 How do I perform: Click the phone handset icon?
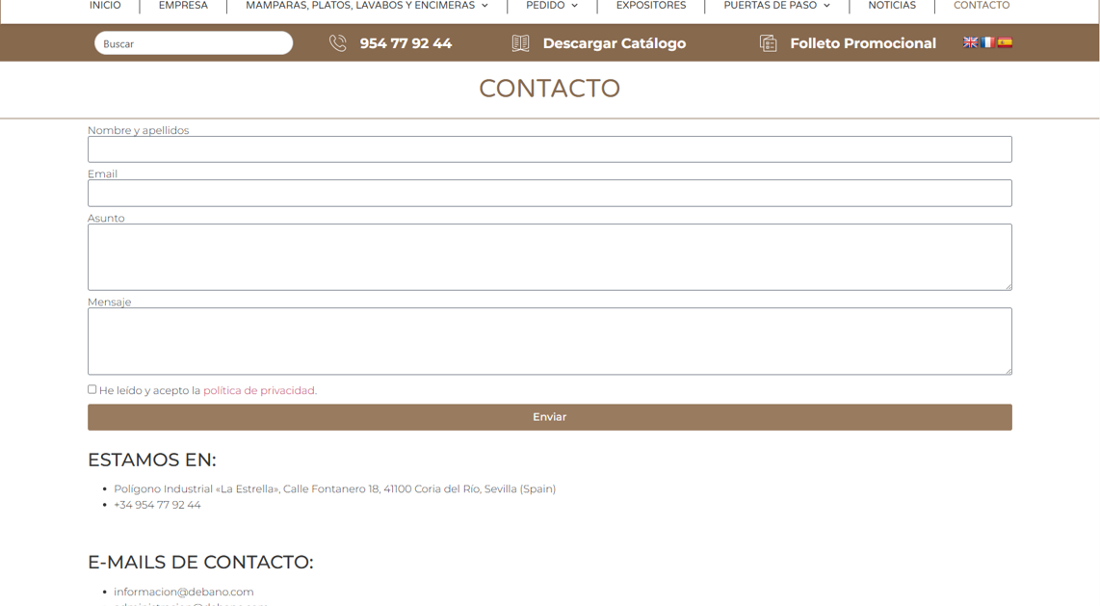click(337, 43)
